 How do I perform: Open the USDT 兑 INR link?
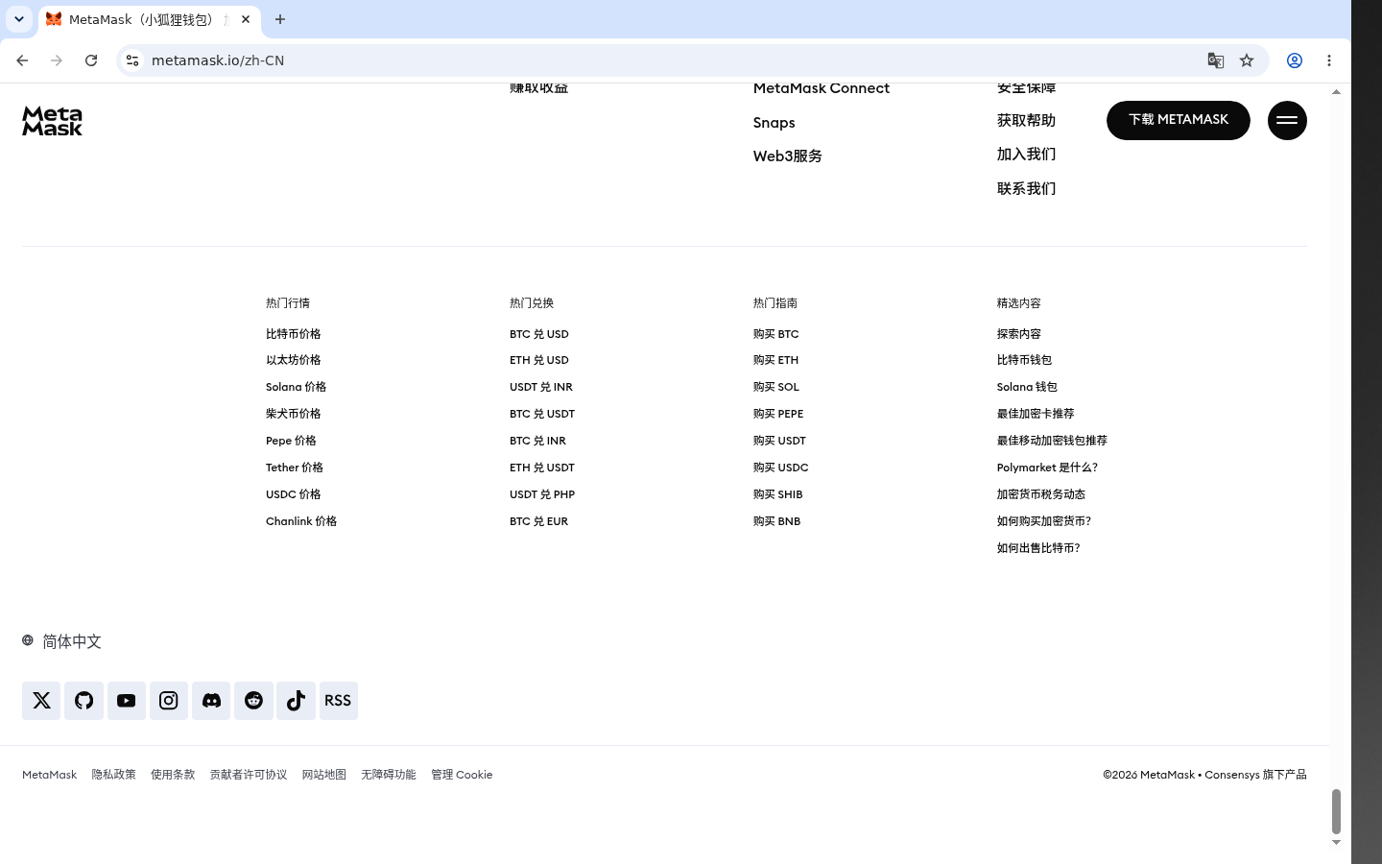click(x=541, y=387)
